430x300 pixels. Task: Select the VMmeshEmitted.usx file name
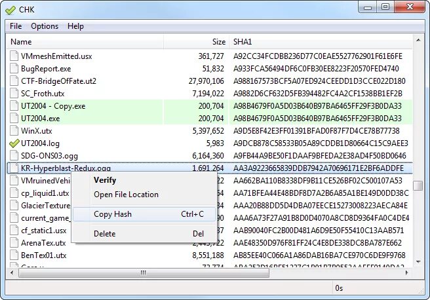point(56,56)
